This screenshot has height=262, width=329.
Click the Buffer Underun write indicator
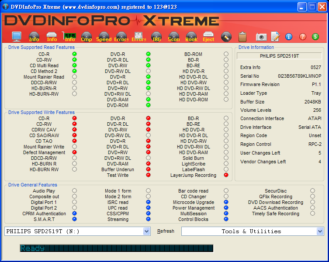click(x=149, y=169)
